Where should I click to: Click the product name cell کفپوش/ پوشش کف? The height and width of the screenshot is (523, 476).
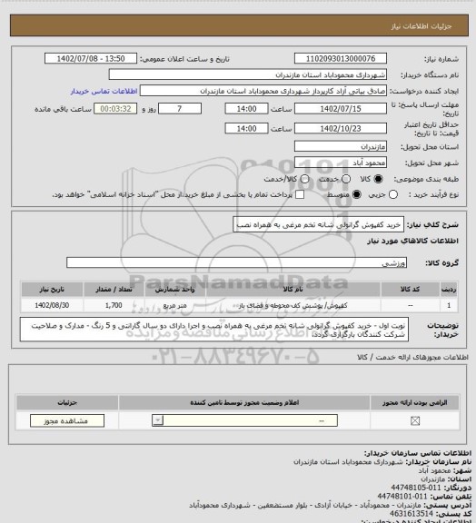(x=293, y=305)
